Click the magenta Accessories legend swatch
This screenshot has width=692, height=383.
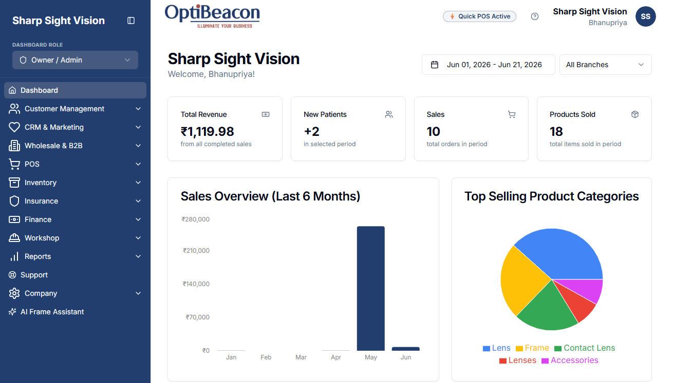[545, 361]
